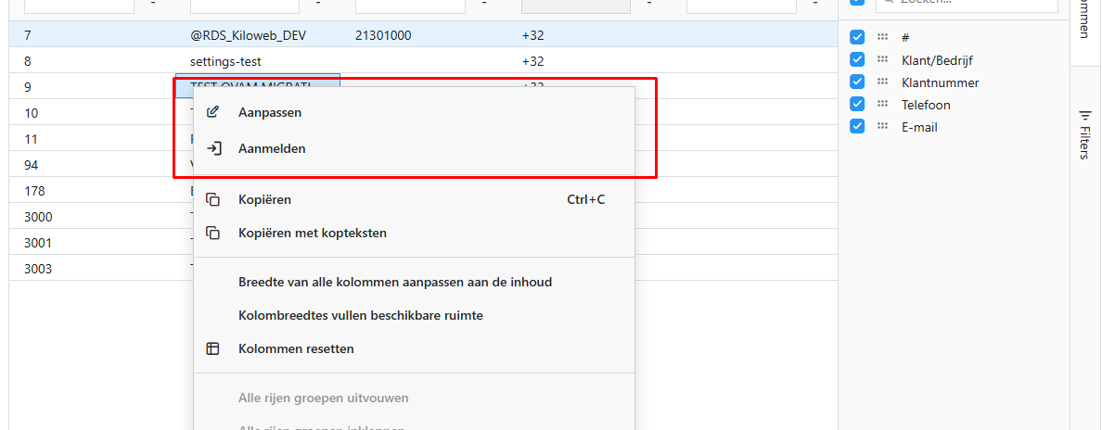1102x430 pixels.
Task: Click the drag handle next to E-mail
Action: (x=882, y=127)
